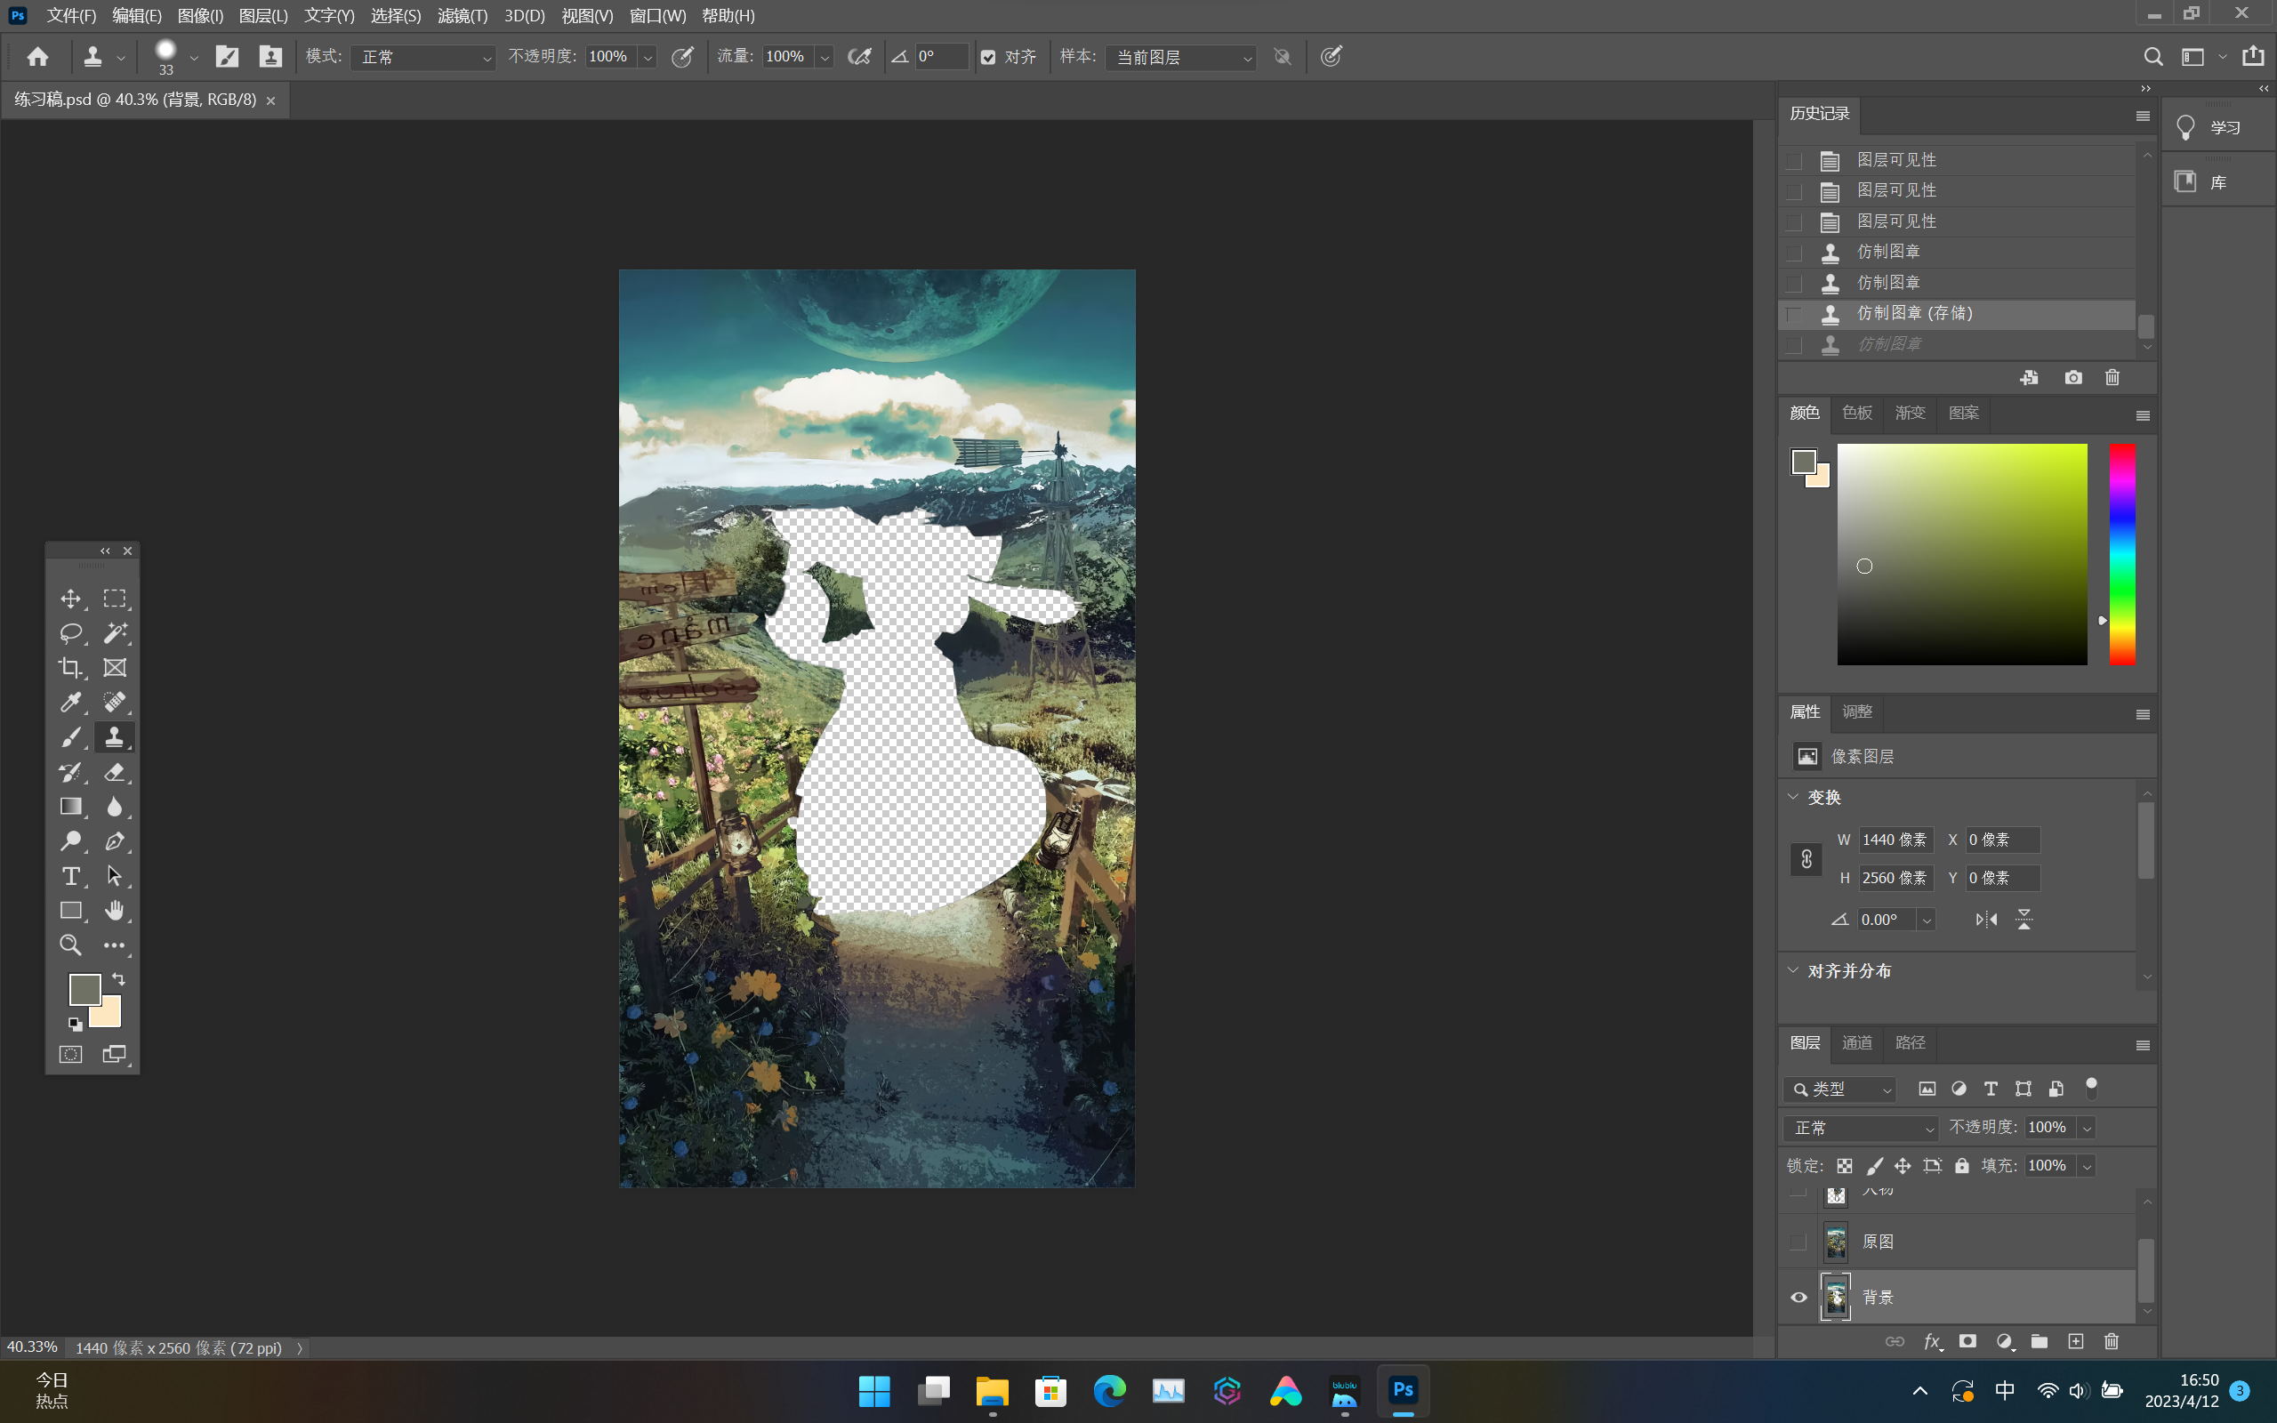Click inside the color picker field
This screenshot has width=2277, height=1423.
click(1962, 554)
